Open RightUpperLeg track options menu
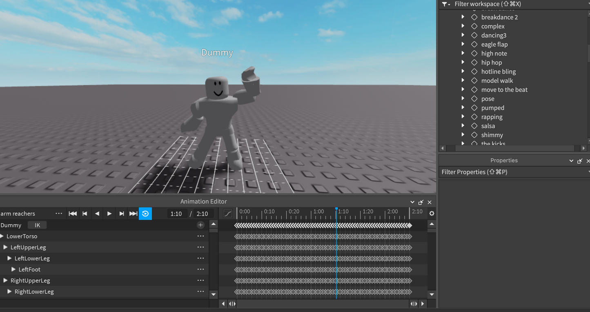This screenshot has width=590, height=312. click(200, 280)
